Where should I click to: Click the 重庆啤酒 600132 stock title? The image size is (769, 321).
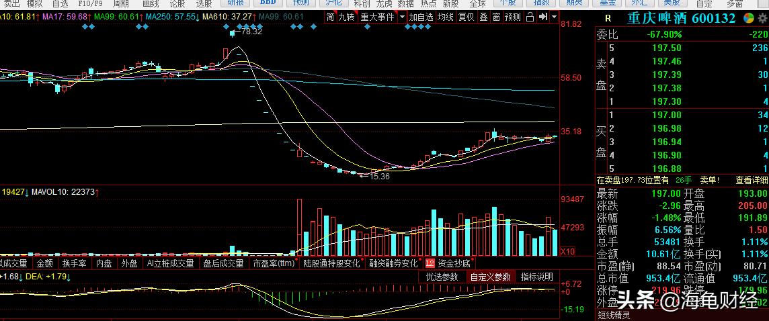[x=681, y=18]
